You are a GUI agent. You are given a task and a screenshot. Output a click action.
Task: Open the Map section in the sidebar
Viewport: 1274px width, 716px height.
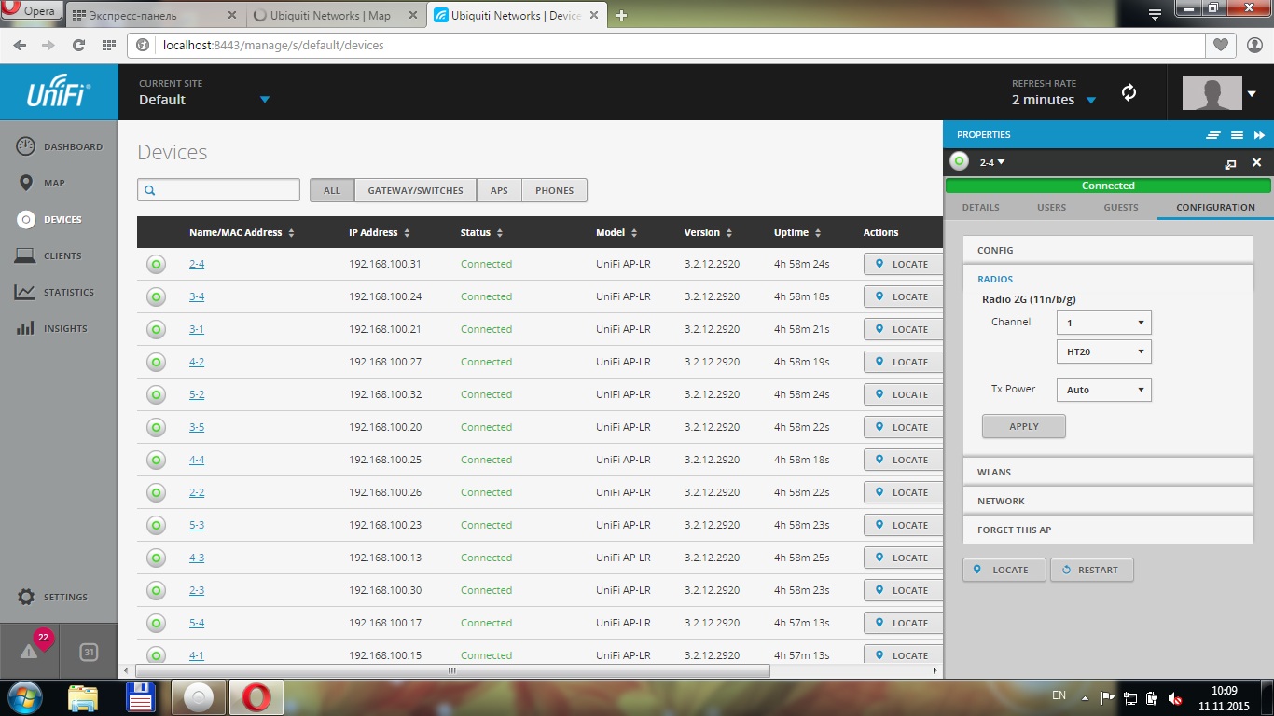click(x=41, y=183)
